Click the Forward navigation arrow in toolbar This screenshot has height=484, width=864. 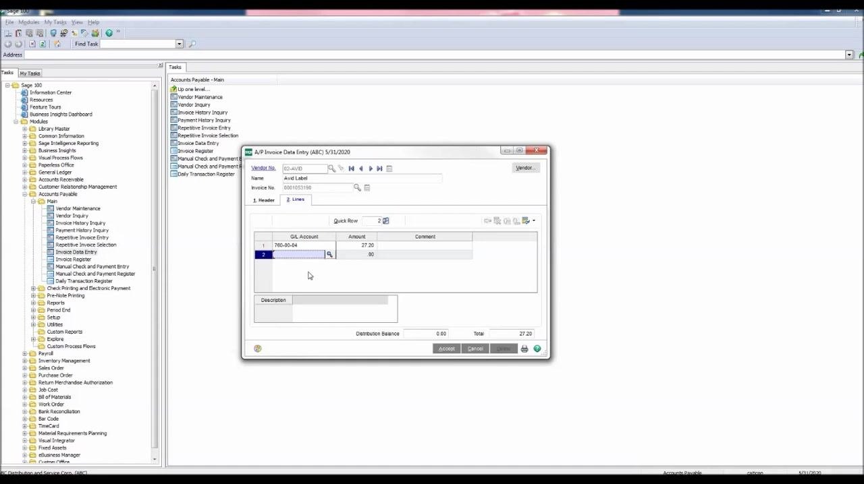tap(18, 44)
